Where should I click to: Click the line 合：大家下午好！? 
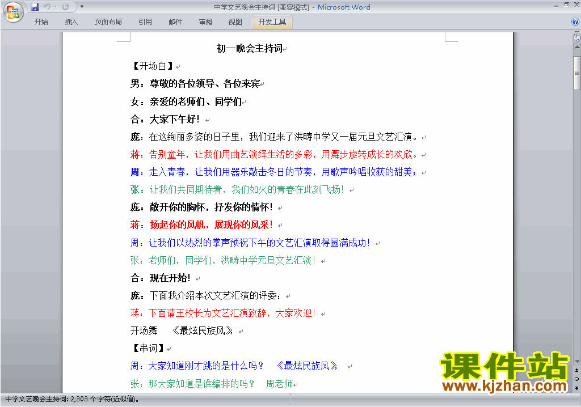click(165, 119)
